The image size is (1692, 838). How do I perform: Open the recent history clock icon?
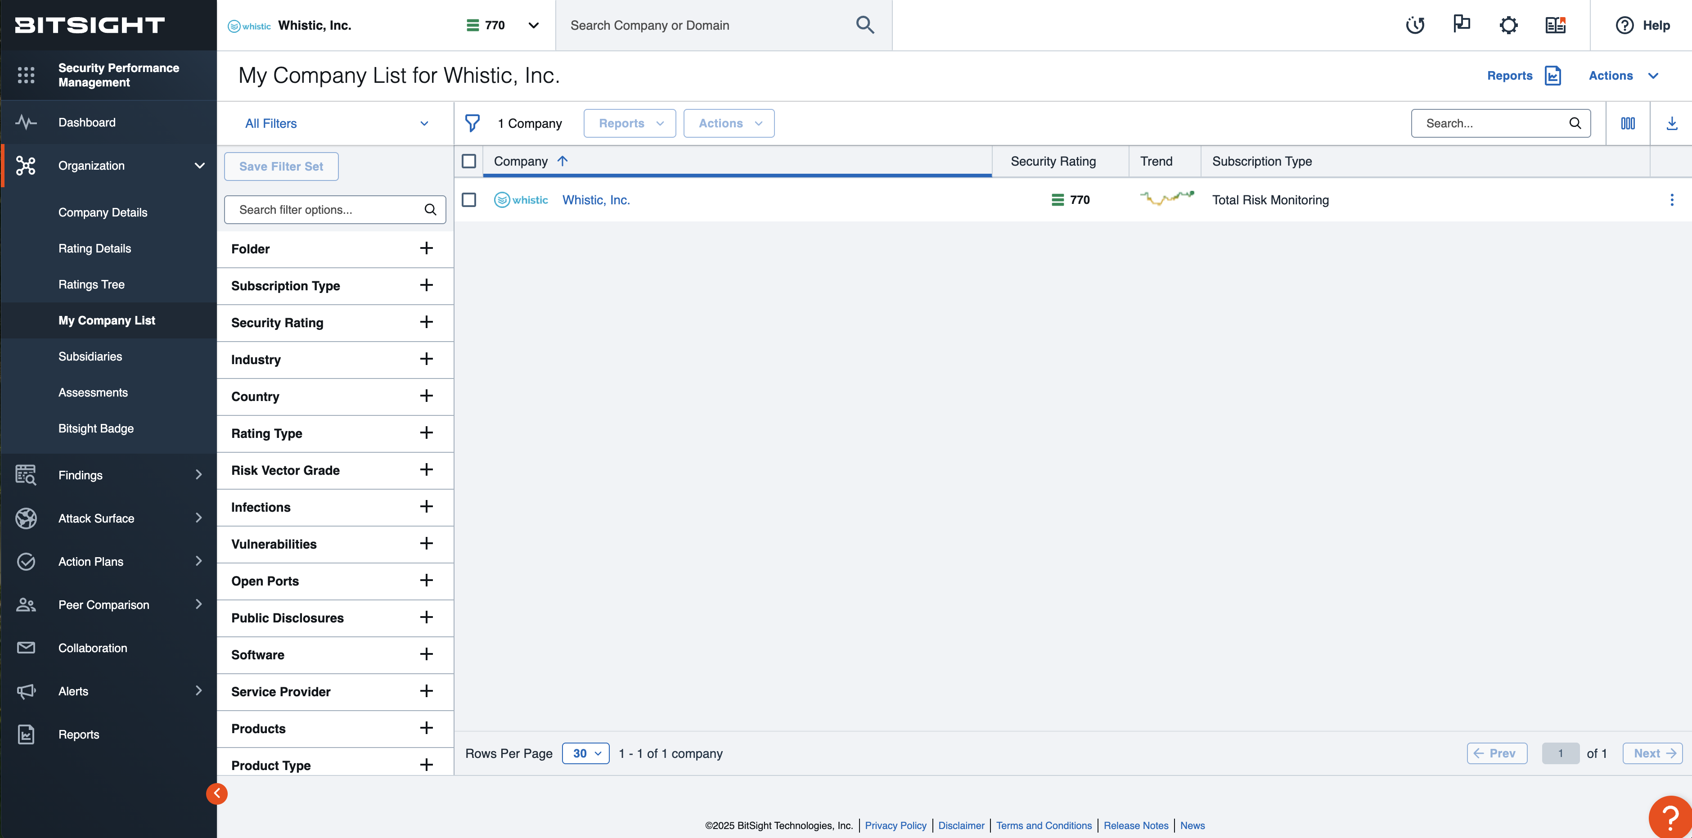pos(1415,25)
